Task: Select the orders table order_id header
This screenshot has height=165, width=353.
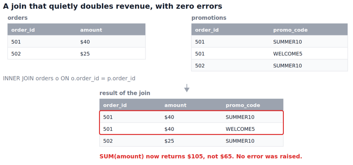Action: (x=23, y=30)
